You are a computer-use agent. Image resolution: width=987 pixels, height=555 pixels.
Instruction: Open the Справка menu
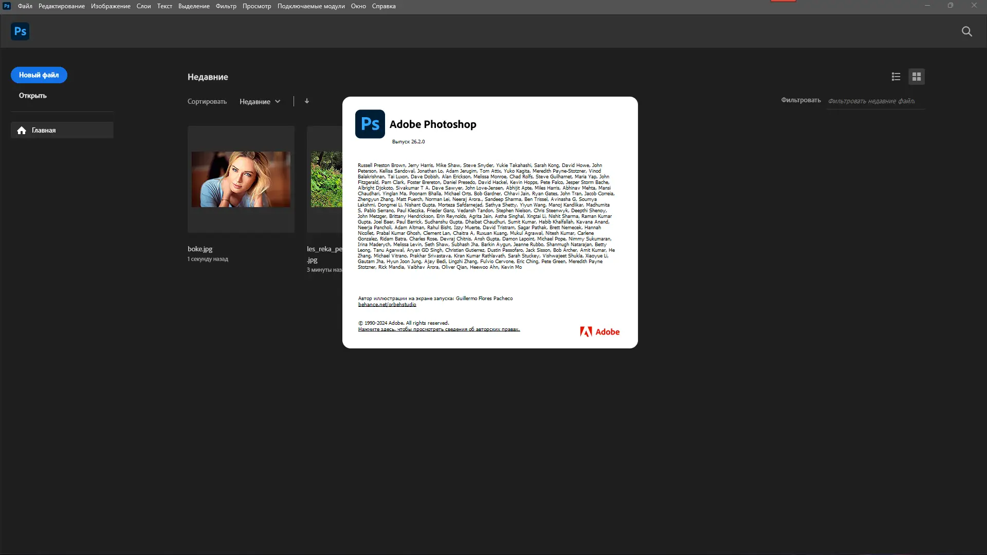(383, 6)
